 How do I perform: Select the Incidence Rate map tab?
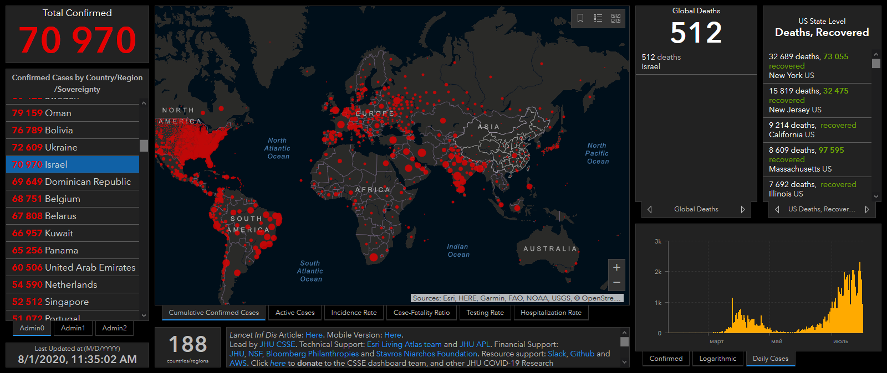click(x=354, y=313)
